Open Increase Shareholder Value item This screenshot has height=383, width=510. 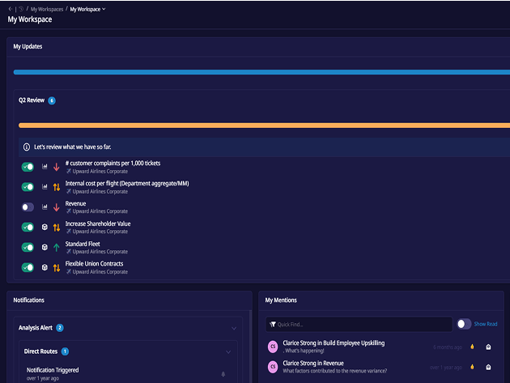click(x=98, y=223)
